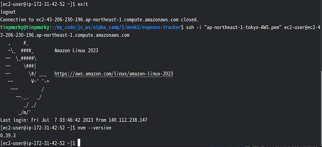322x147 pixels.
Task: Click the green tinymurky@tinymurky prompt text
Action: point(25,27)
